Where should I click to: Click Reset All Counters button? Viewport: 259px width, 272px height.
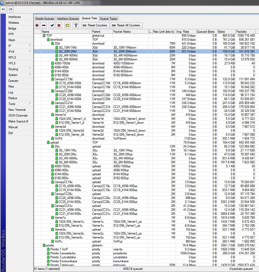[126, 25]
